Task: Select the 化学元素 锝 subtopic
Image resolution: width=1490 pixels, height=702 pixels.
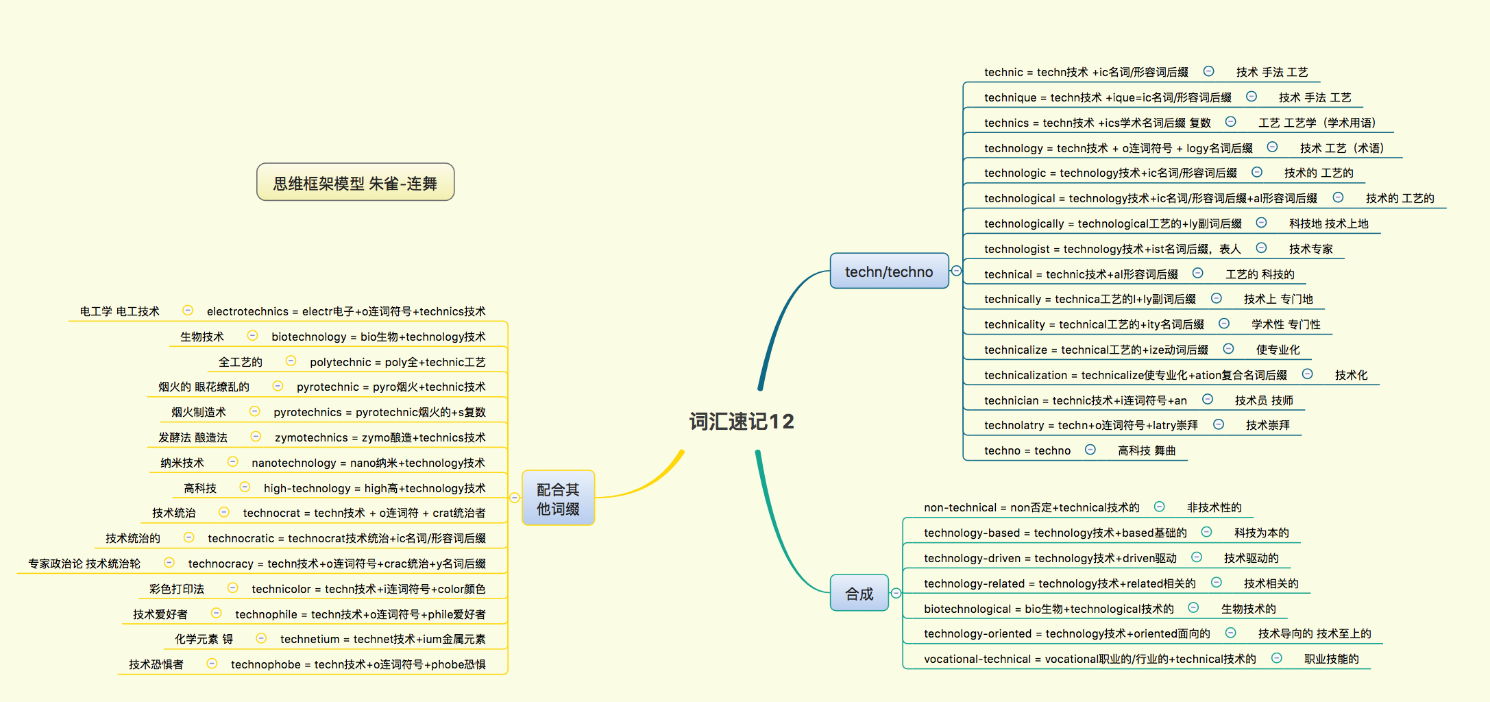Action: [204, 639]
